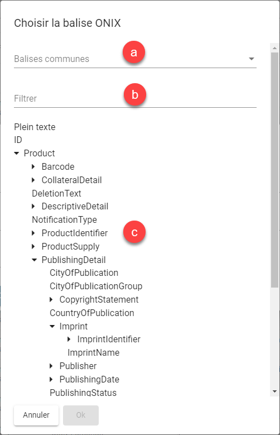The width and height of the screenshot is (280, 435).
Task: Expand the Barcode node arrow
Action: tap(33, 166)
